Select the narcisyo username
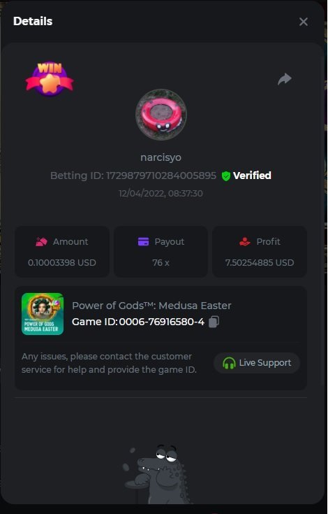The width and height of the screenshot is (328, 514). click(161, 157)
